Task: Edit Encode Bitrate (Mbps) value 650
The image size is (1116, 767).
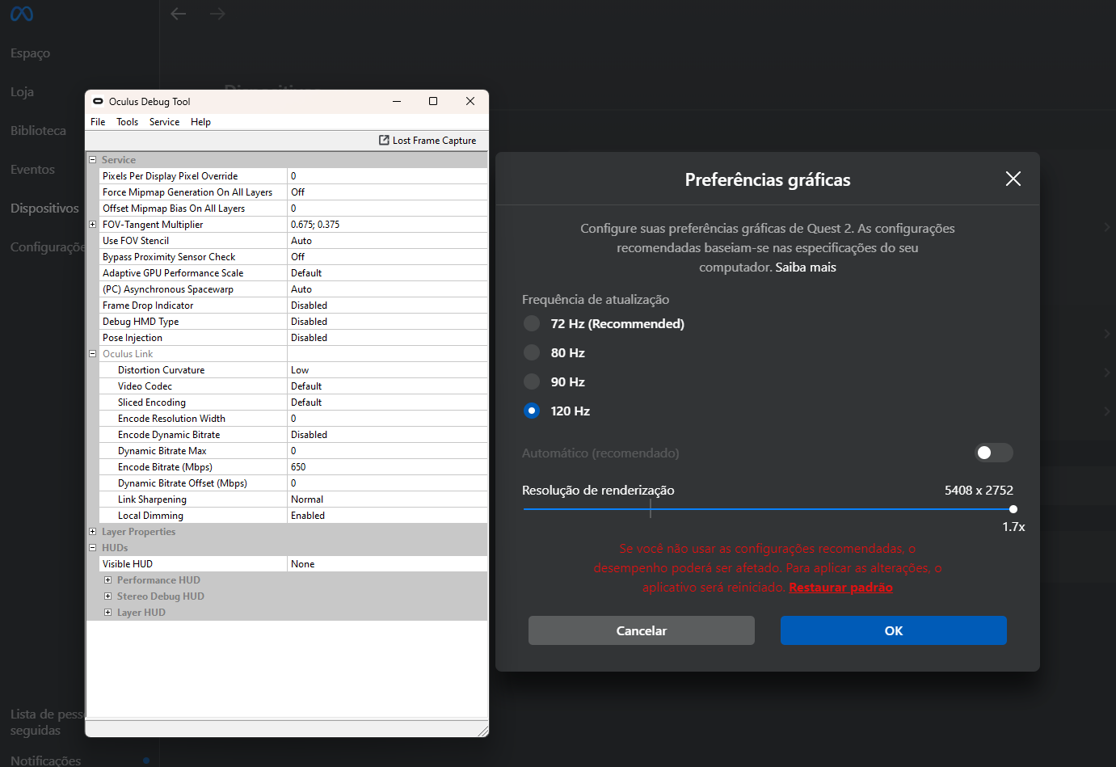Action: click(x=387, y=467)
